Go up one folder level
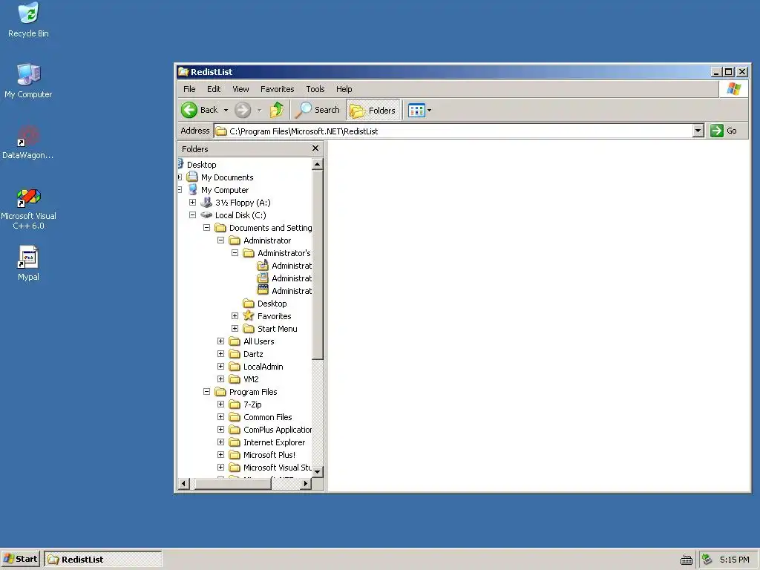Image resolution: width=760 pixels, height=570 pixels. point(278,110)
